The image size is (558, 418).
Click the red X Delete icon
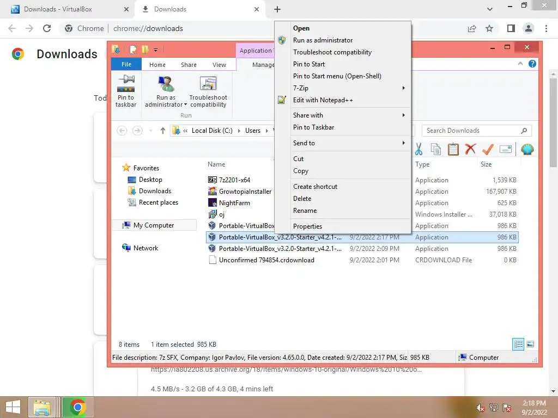pos(470,149)
